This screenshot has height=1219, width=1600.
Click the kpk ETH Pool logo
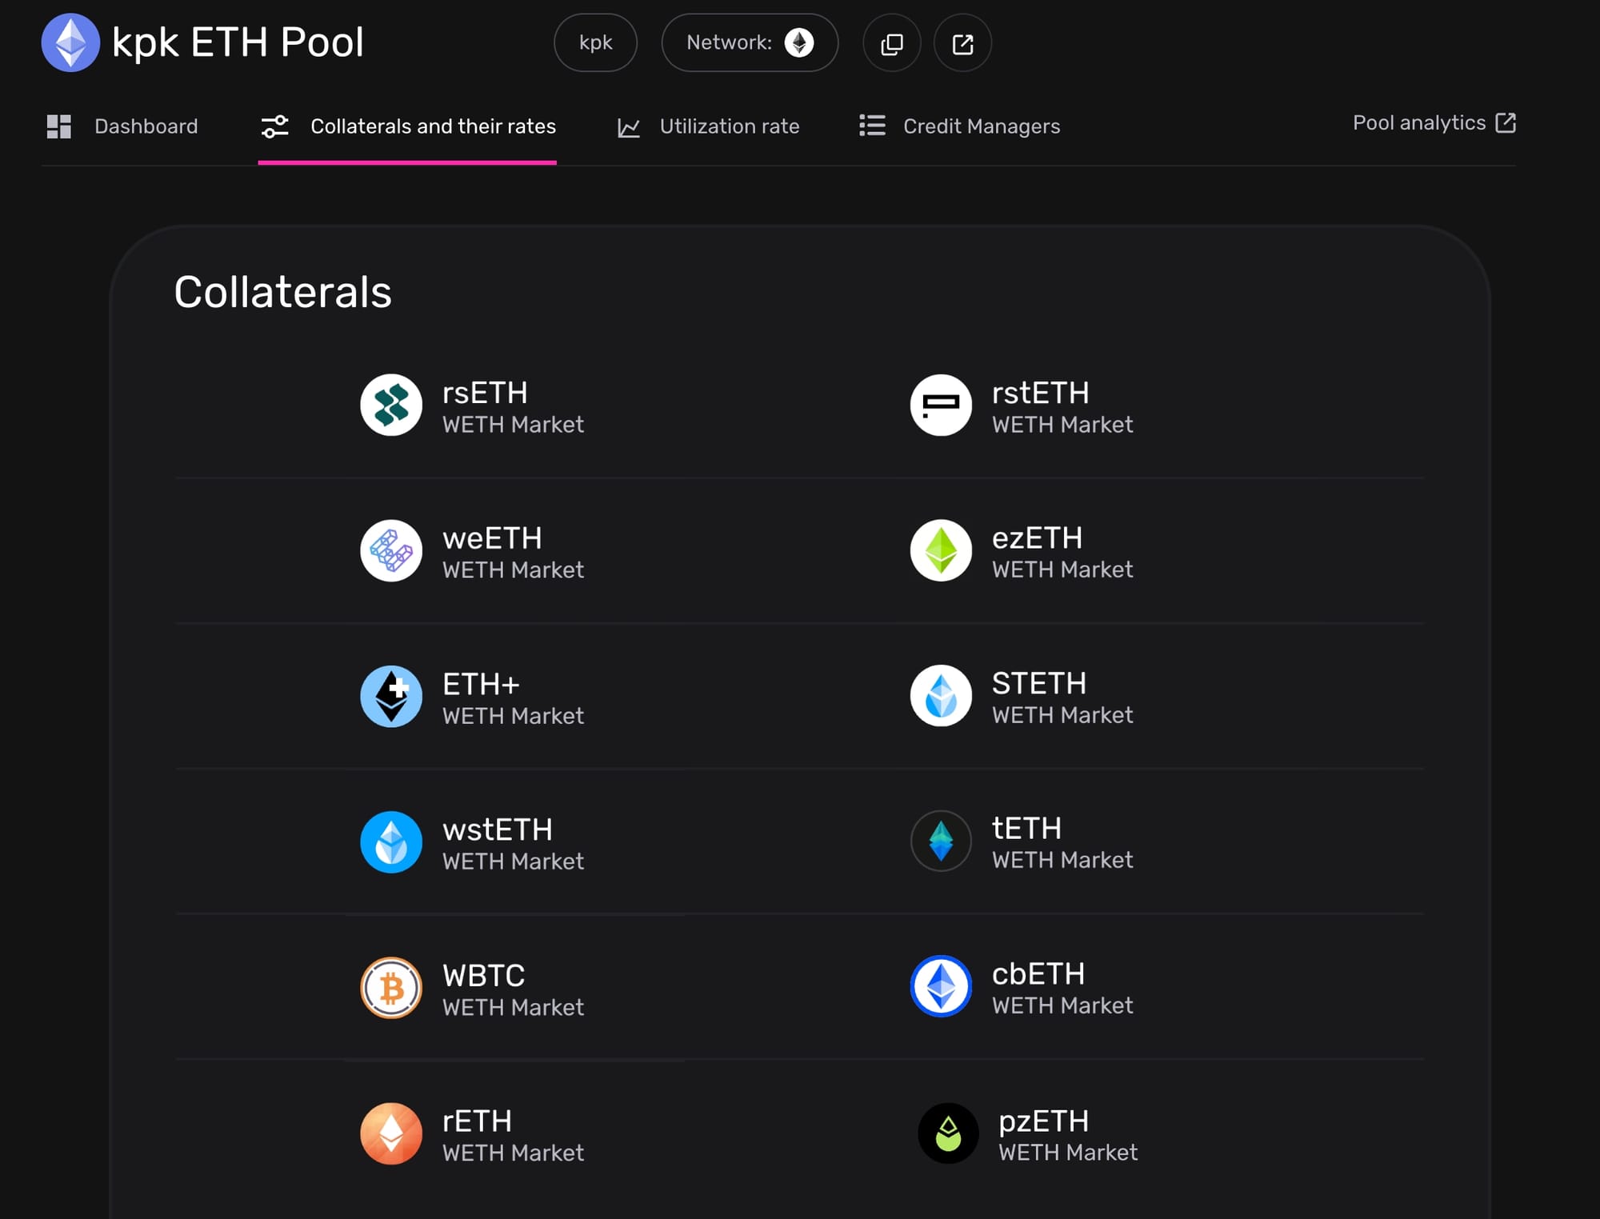(x=70, y=43)
